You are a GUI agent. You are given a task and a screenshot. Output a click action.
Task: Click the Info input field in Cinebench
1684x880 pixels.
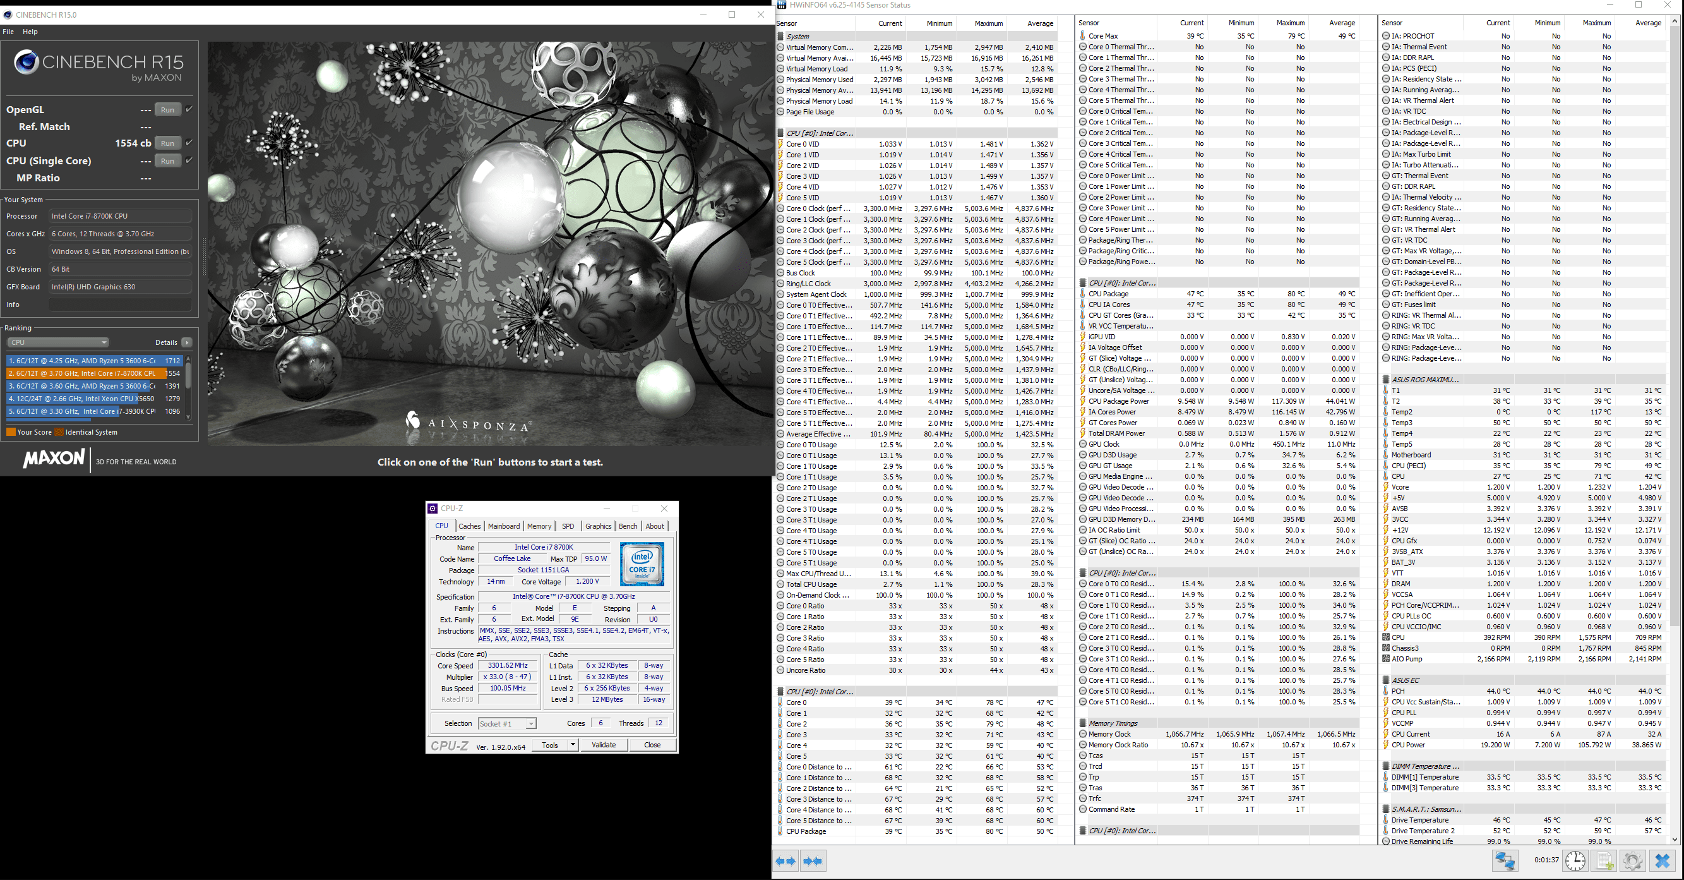point(121,304)
